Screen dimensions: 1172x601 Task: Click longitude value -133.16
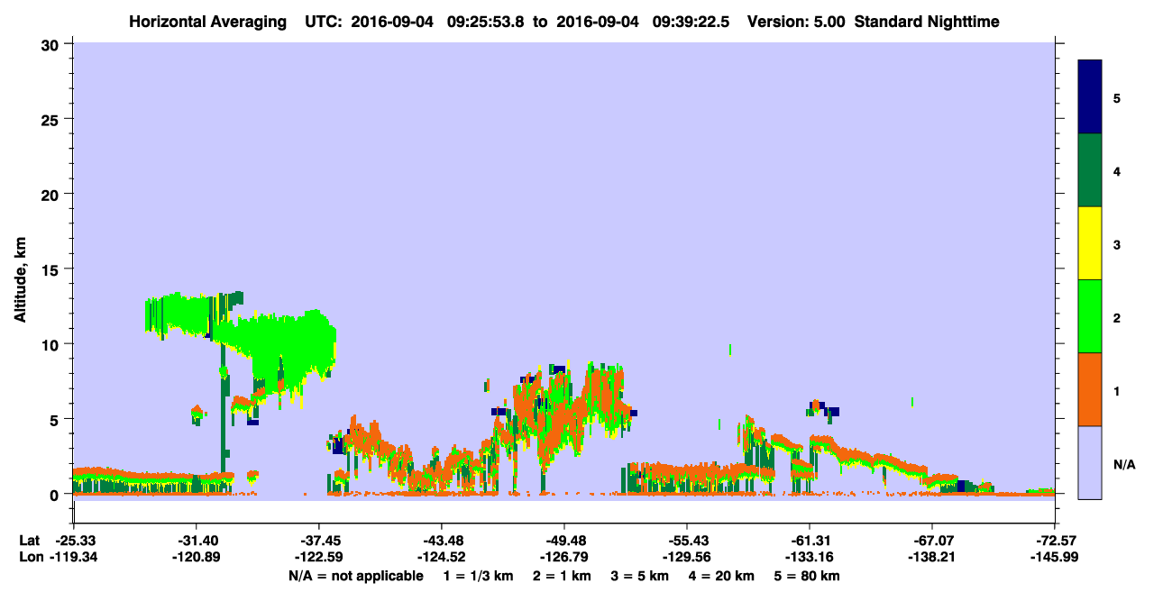click(x=810, y=558)
